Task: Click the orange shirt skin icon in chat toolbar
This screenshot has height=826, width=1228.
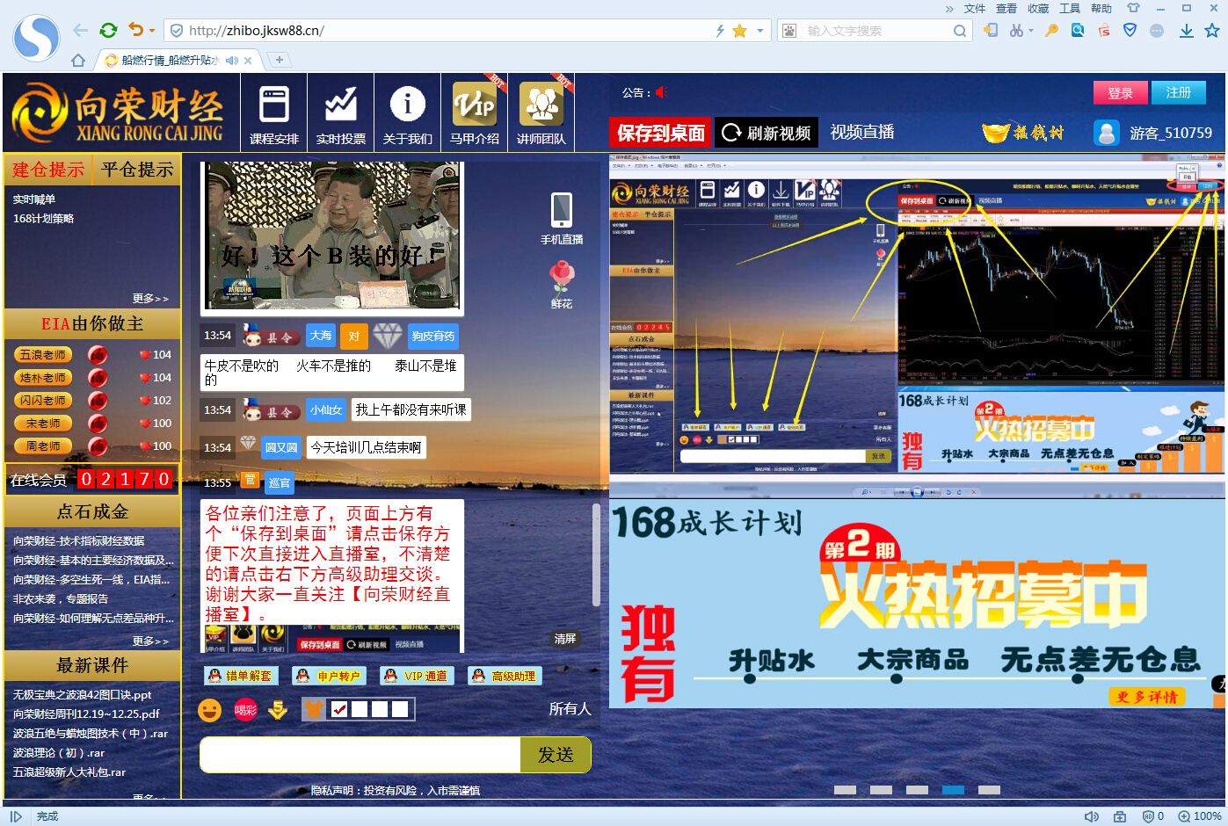Action: click(x=313, y=709)
